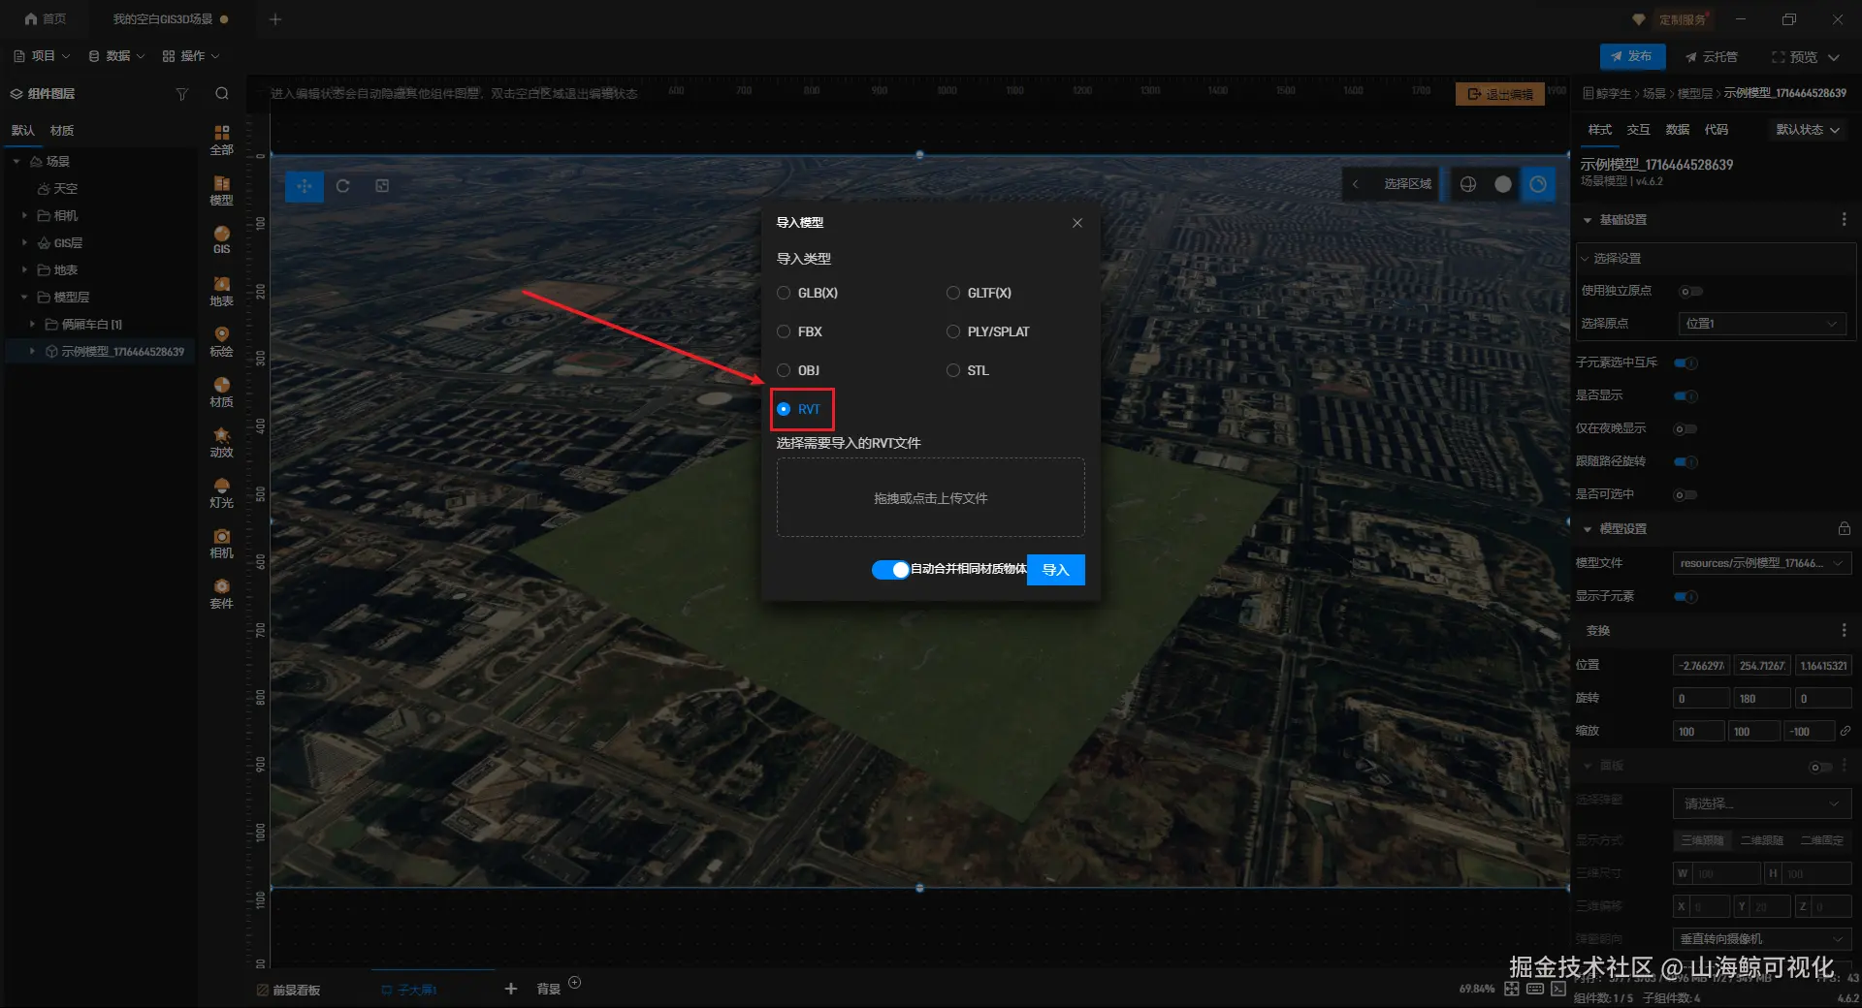Screen dimensions: 1862x1008
Task: Select the FBX import type
Action: tap(800, 331)
